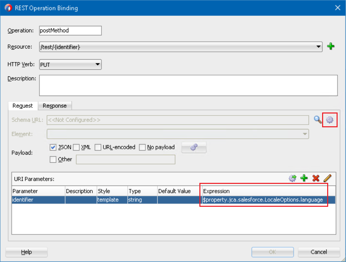Switch to the Response tab
The width and height of the screenshot is (346, 262).
point(55,106)
